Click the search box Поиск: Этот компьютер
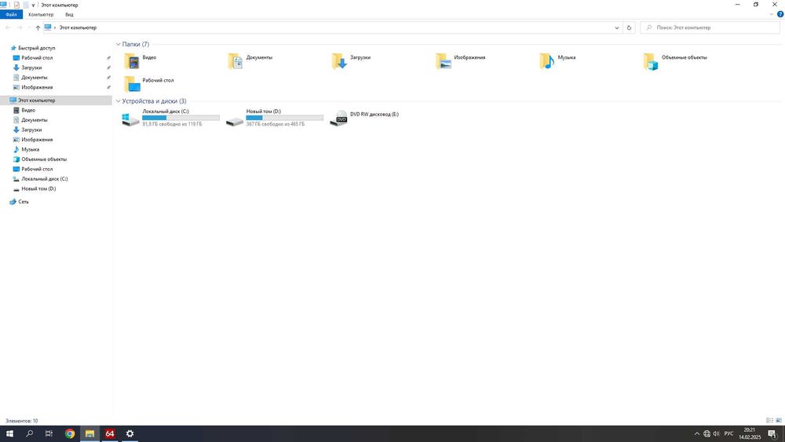Viewport: 785px width, 442px height. [710, 27]
